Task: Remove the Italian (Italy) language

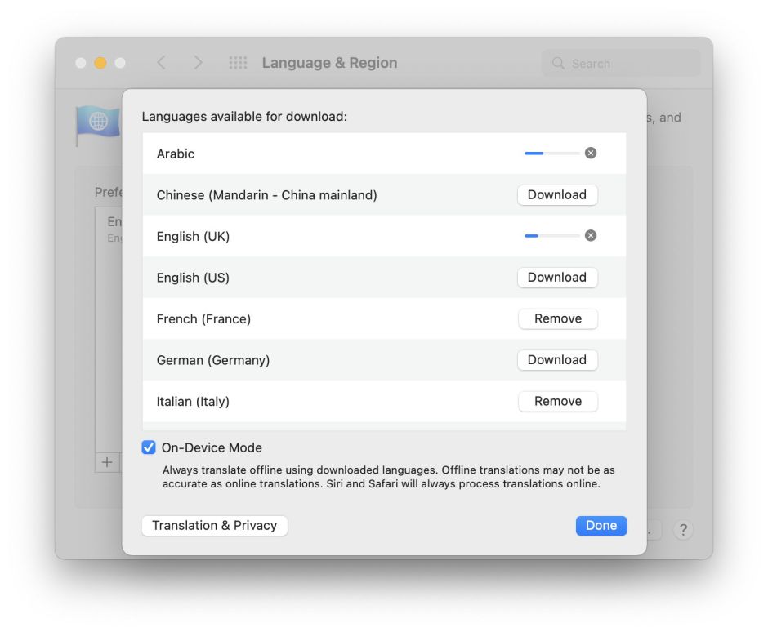Action: click(x=557, y=402)
